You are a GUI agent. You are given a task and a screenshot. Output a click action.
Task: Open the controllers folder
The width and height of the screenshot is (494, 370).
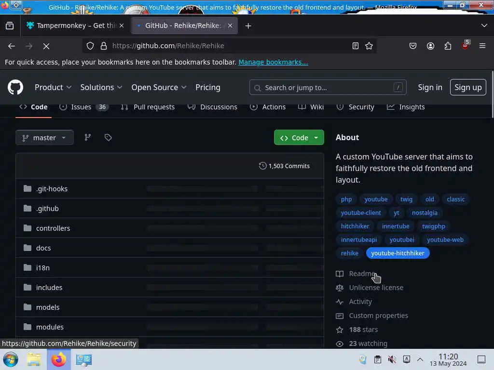tap(53, 228)
